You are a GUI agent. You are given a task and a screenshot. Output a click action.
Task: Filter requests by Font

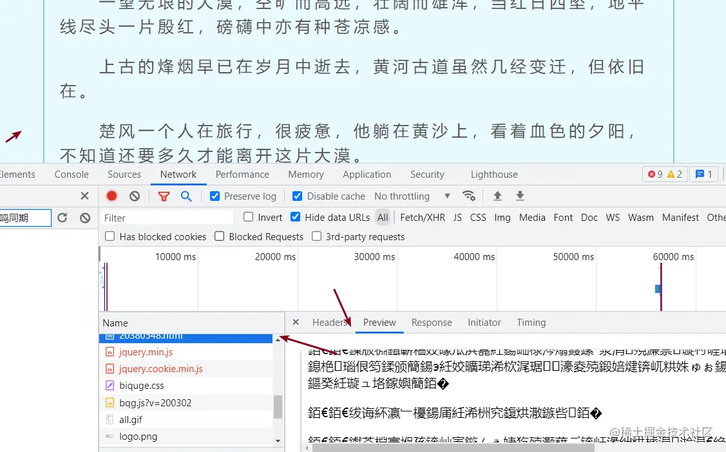coord(563,218)
